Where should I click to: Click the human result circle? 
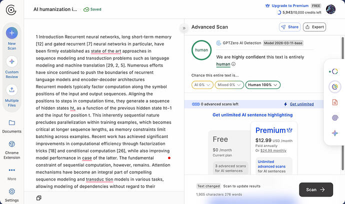click(201, 50)
